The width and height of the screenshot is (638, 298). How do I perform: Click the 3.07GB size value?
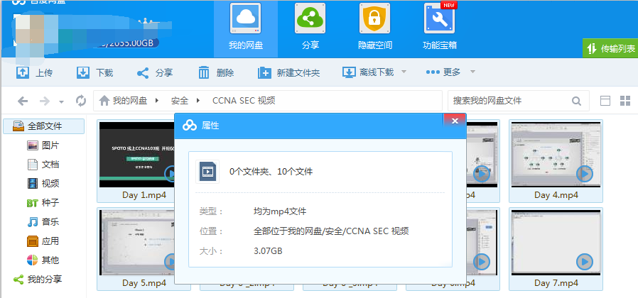point(268,251)
